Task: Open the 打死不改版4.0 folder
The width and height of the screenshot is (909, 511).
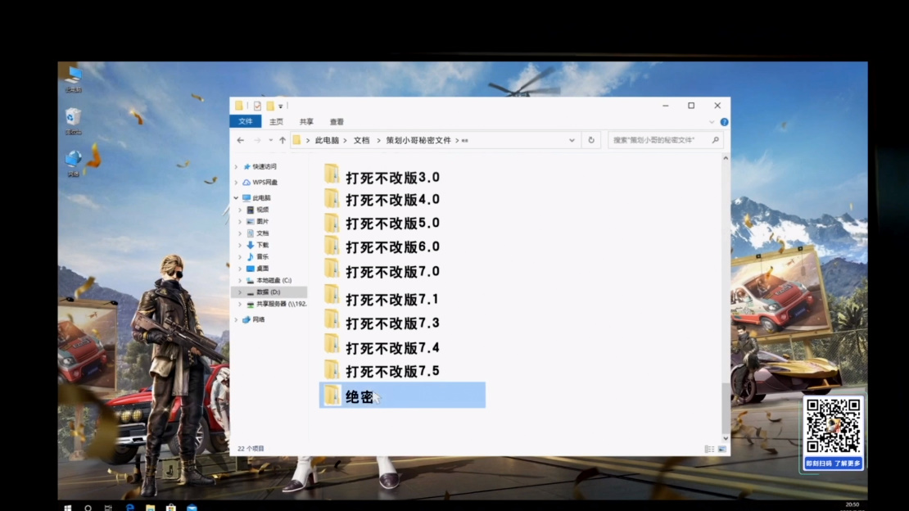Action: pyautogui.click(x=382, y=199)
